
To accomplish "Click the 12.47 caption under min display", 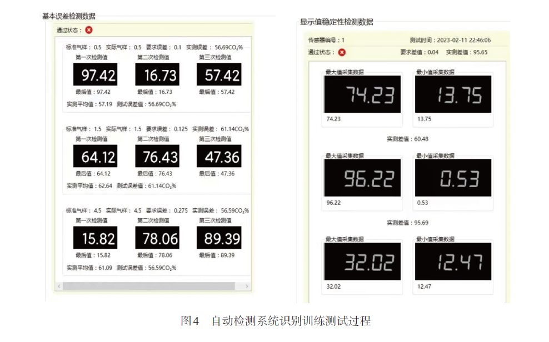I will 424,286.
